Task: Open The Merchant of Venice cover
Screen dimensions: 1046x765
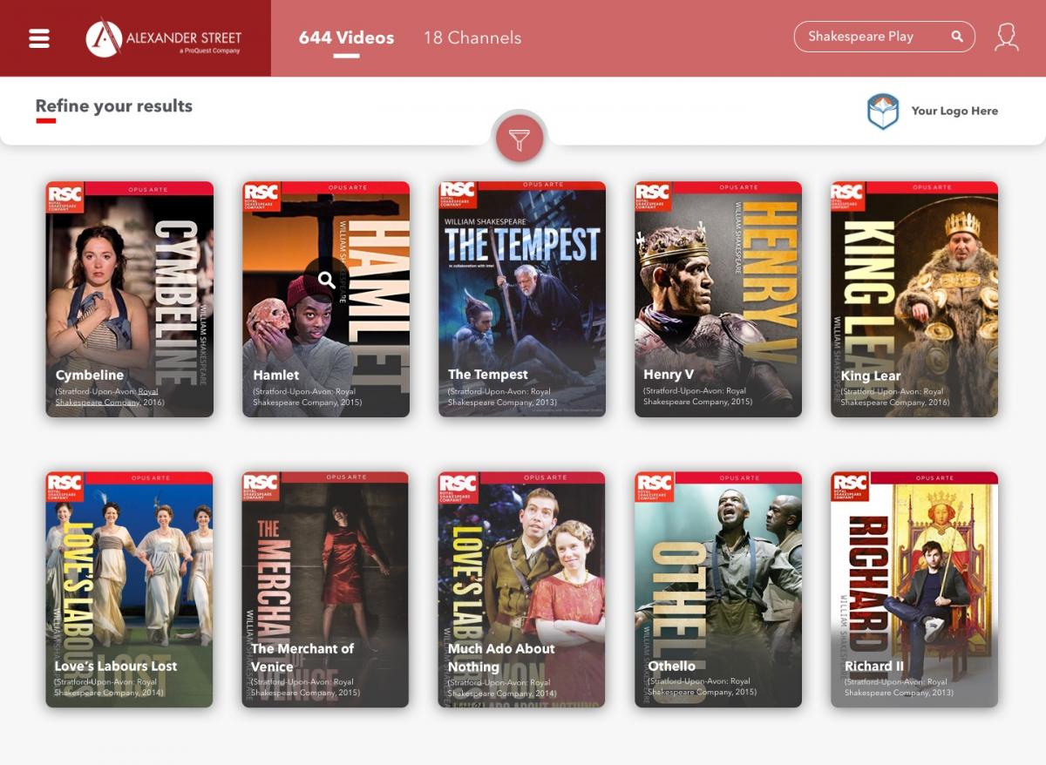Action: click(x=325, y=566)
